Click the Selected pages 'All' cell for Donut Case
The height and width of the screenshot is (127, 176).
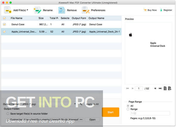click(x=63, y=24)
